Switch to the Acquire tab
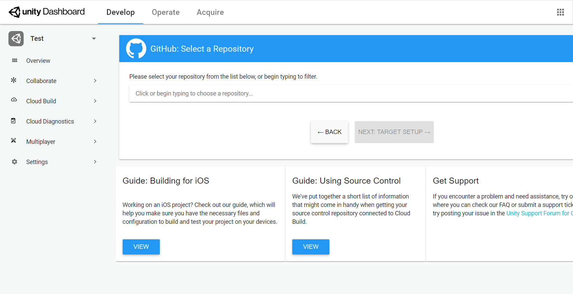The image size is (573, 294). click(210, 12)
